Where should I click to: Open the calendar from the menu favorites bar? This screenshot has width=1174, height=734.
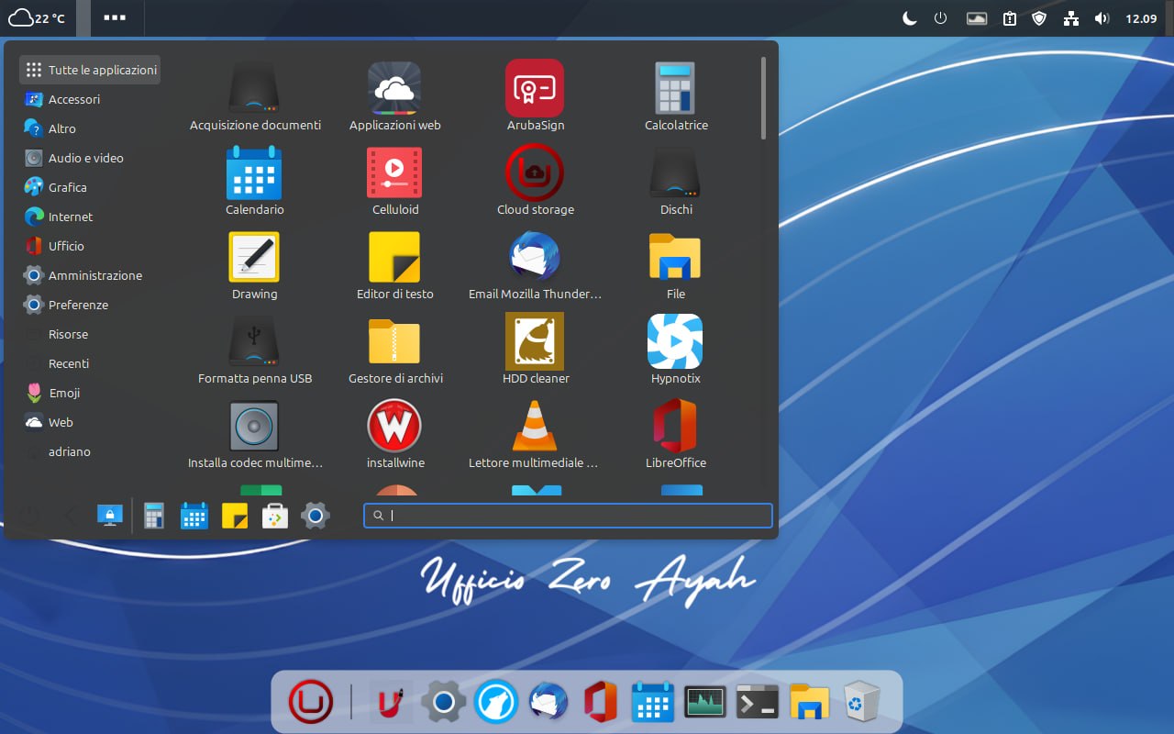(194, 516)
